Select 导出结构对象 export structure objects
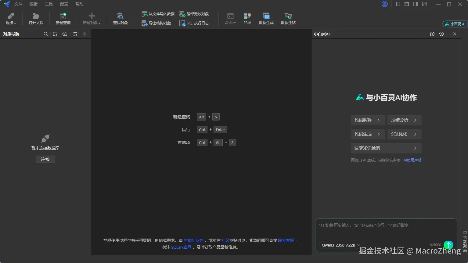The image size is (468, 263). (156, 23)
